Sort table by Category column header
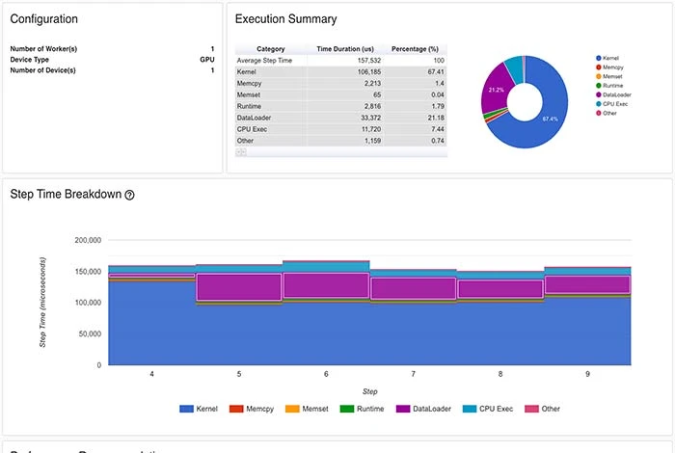This screenshot has height=453, width=675. (271, 48)
